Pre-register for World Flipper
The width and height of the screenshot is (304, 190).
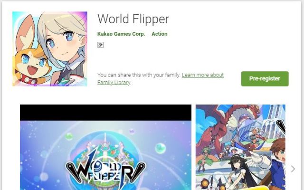pos(265,79)
